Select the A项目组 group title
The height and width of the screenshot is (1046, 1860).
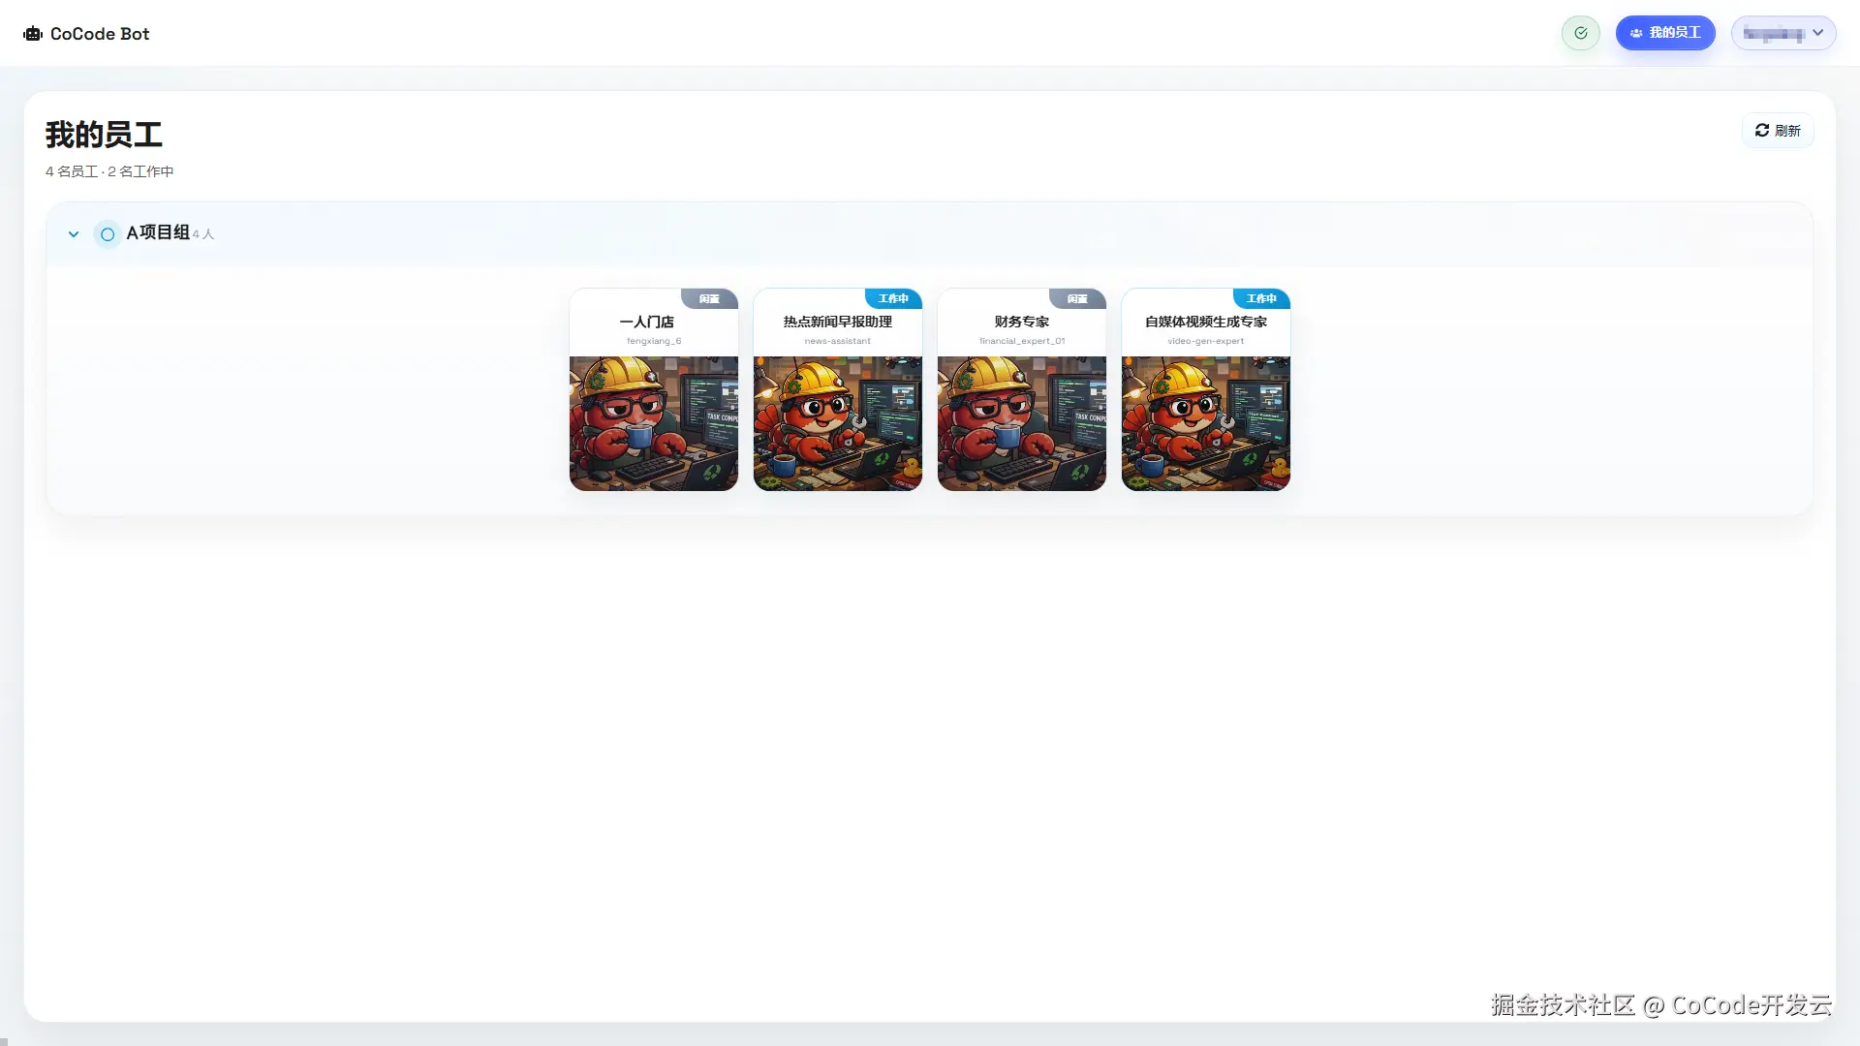(158, 232)
